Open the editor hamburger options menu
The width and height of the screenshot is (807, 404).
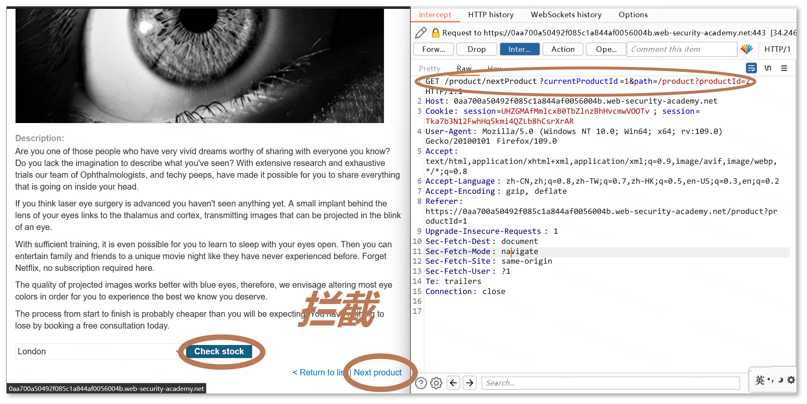pyautogui.click(x=784, y=68)
